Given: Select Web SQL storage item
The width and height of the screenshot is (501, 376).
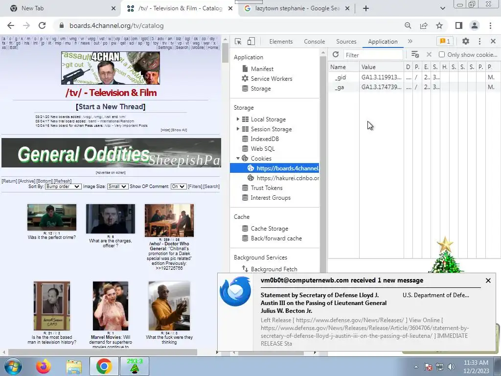Looking at the screenshot, I should 263,149.
